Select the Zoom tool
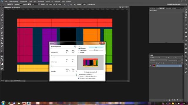 [x=2, y=59]
